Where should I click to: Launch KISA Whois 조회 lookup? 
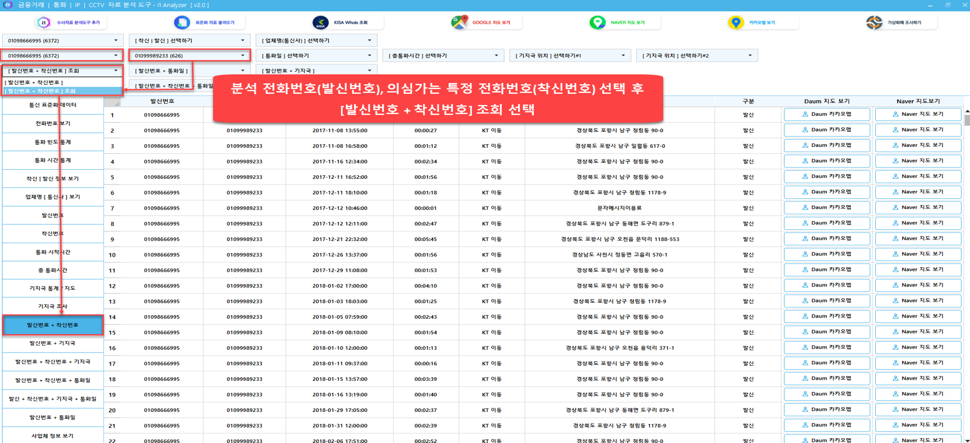click(320, 22)
